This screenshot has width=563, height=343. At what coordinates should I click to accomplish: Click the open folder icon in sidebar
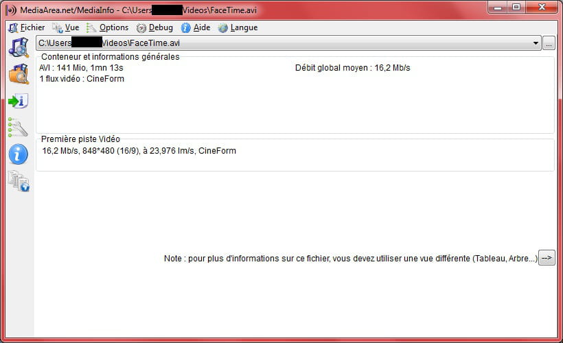click(x=19, y=74)
